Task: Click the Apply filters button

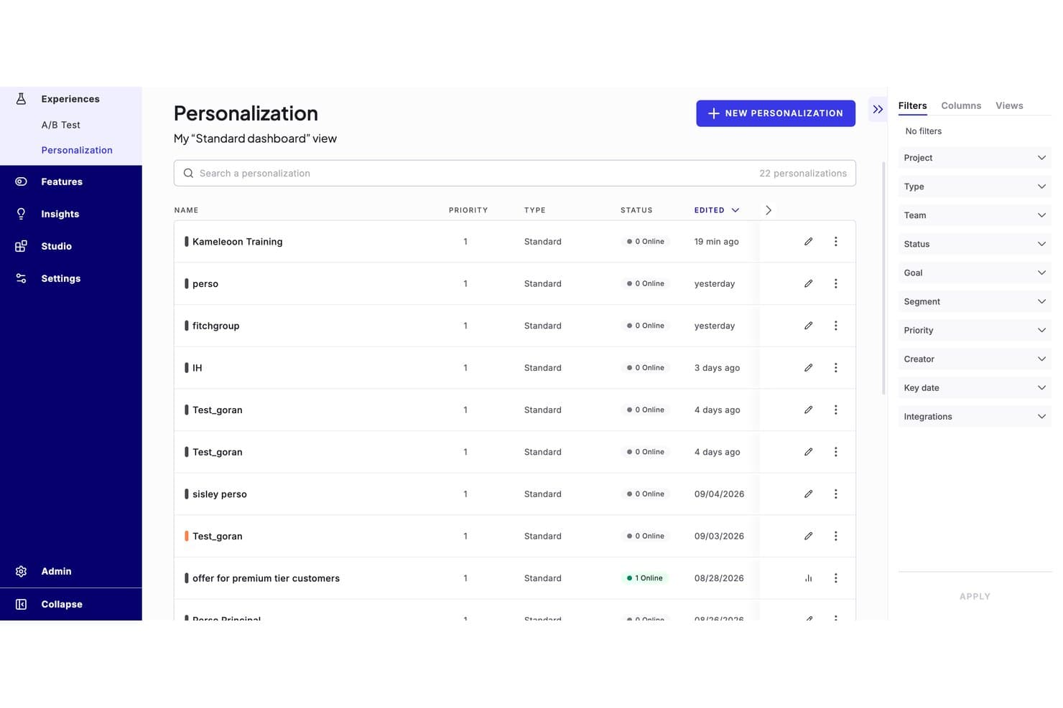Action: [975, 596]
